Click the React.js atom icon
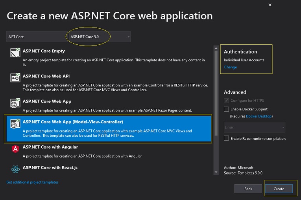The width and height of the screenshot is (301, 200). pos(15,169)
